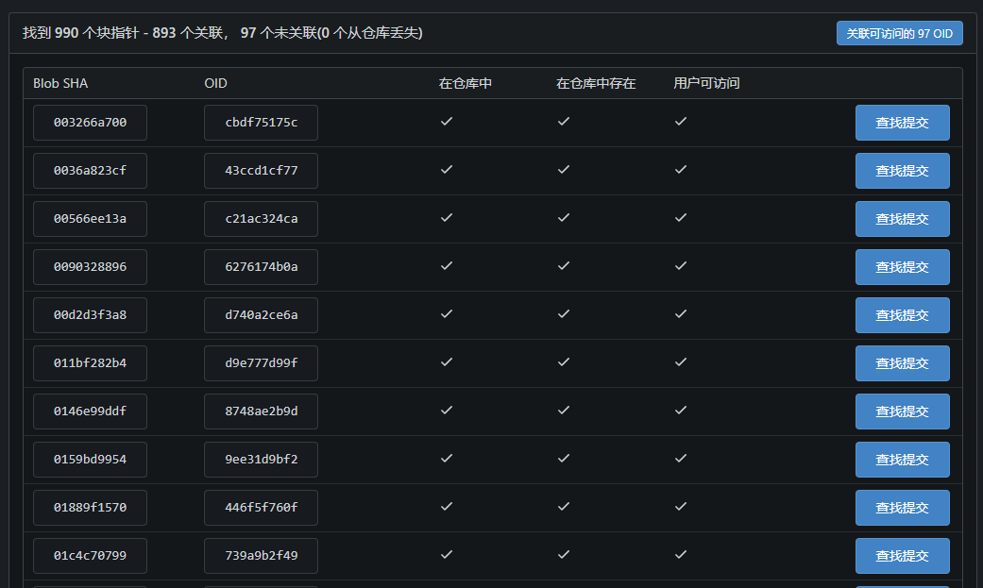Select Blob SHA field 00d2d3f3a8

click(90, 315)
